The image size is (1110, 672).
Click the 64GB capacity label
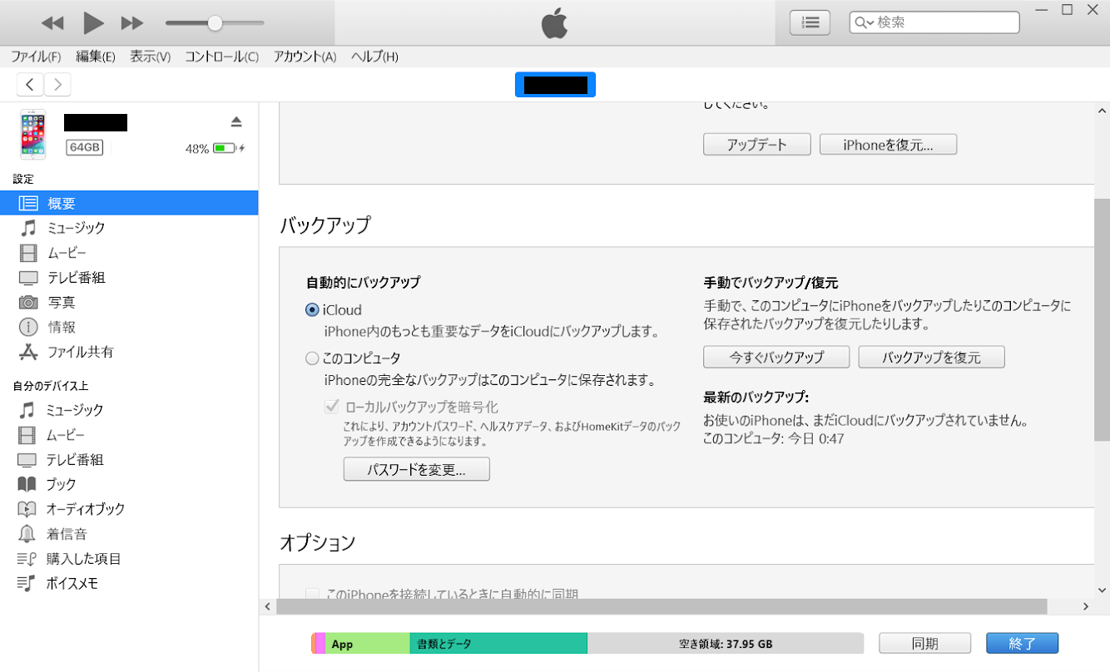tap(84, 148)
